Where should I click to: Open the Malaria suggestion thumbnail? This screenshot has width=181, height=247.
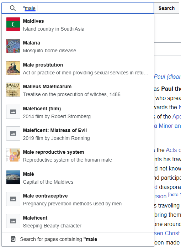coord(13,46)
